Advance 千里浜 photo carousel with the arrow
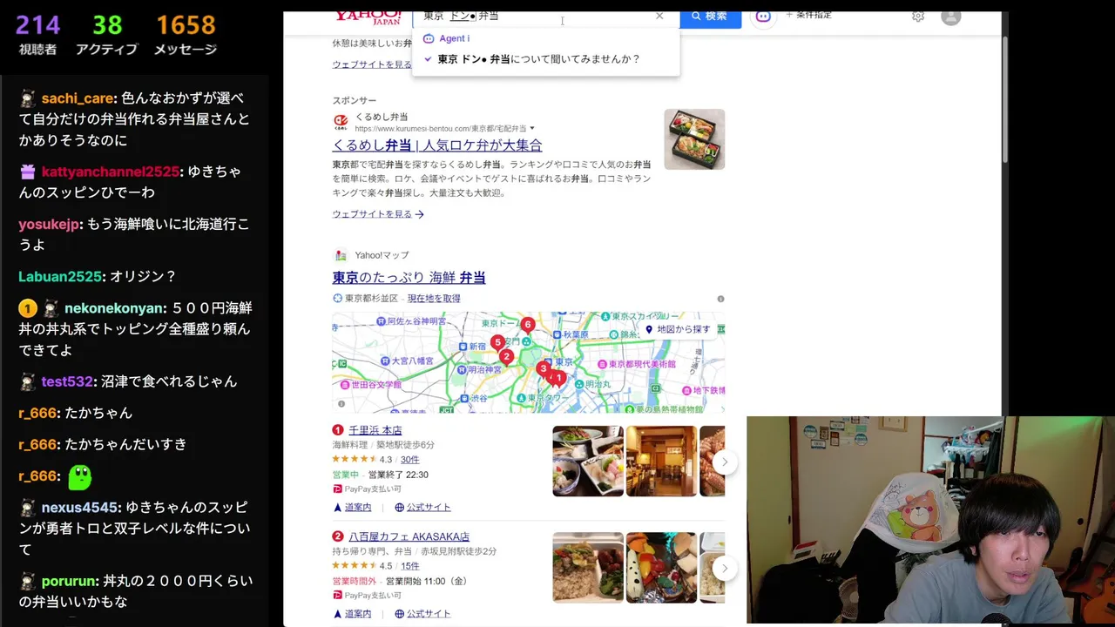Screen dimensions: 1115x627 724,462
